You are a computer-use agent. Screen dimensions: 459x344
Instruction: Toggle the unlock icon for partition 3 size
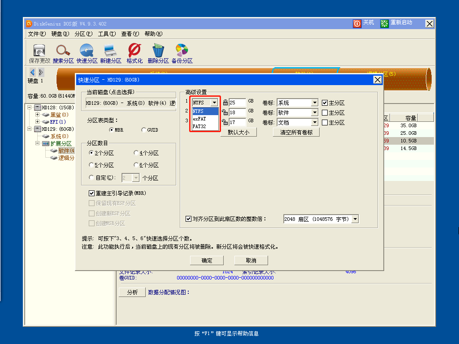225,122
